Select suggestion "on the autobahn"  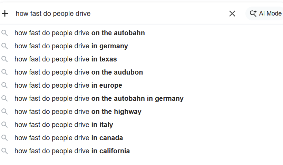(x=80, y=33)
